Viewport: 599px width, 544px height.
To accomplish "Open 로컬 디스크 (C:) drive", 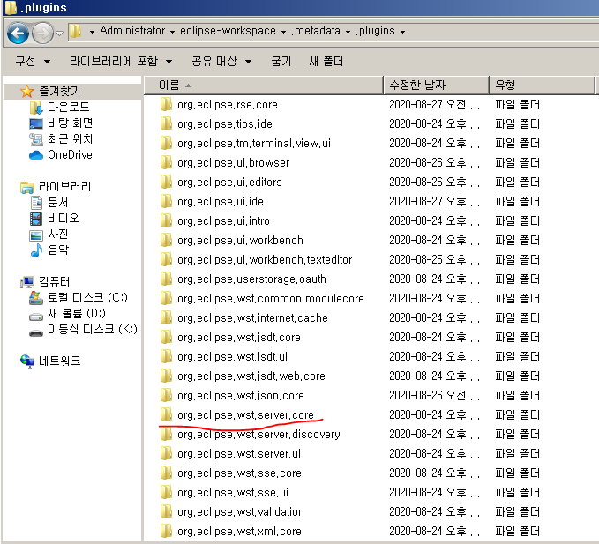I will [87, 297].
